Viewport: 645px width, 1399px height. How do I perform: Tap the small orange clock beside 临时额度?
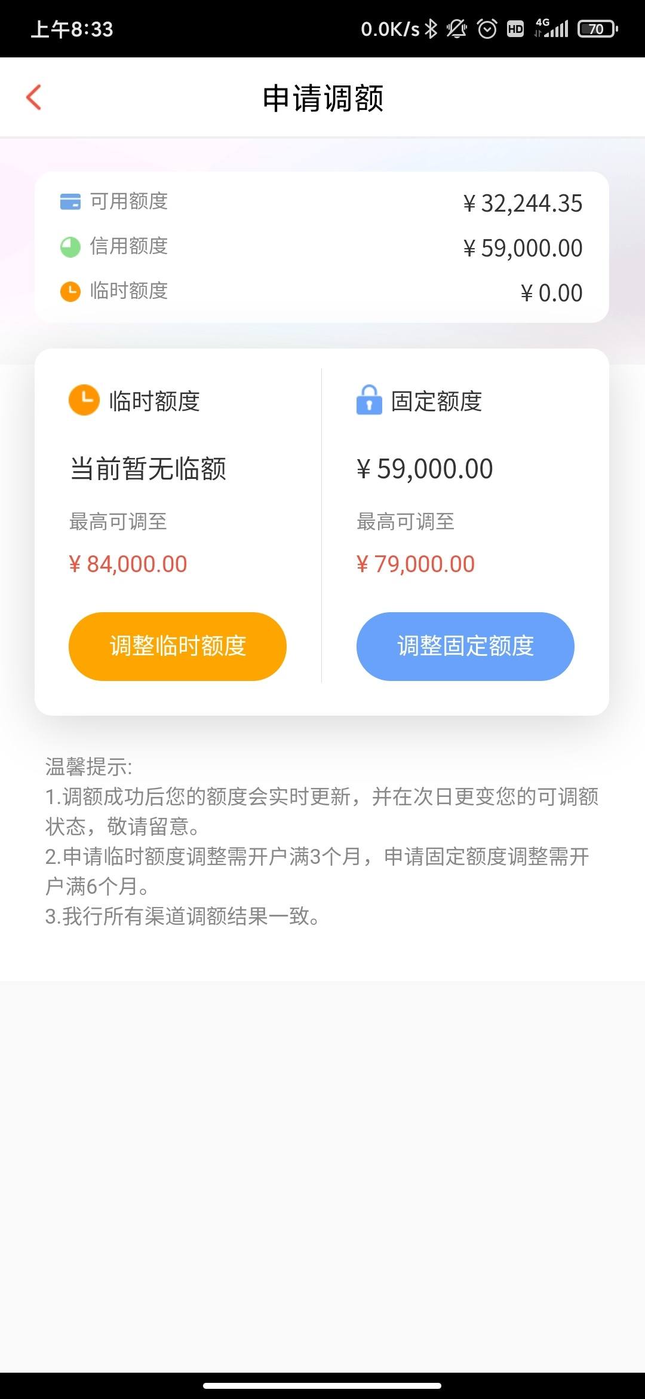click(x=70, y=292)
